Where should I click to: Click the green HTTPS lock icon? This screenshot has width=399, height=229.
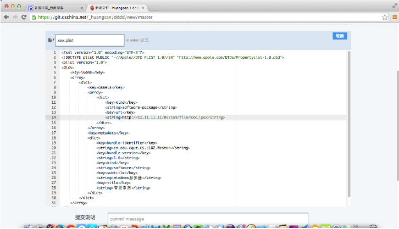[x=34, y=18]
